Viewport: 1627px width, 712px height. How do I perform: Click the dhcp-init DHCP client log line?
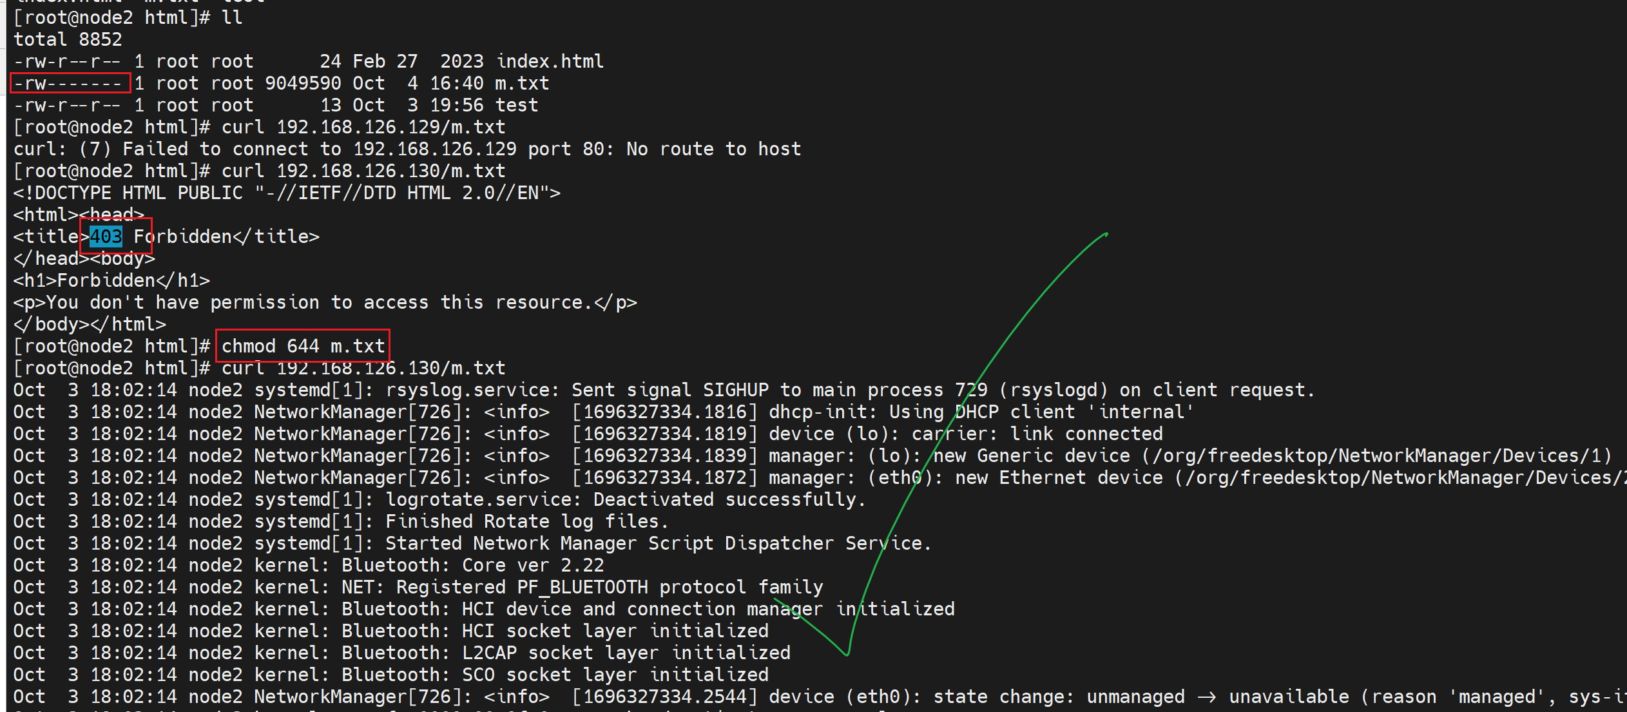click(x=981, y=412)
